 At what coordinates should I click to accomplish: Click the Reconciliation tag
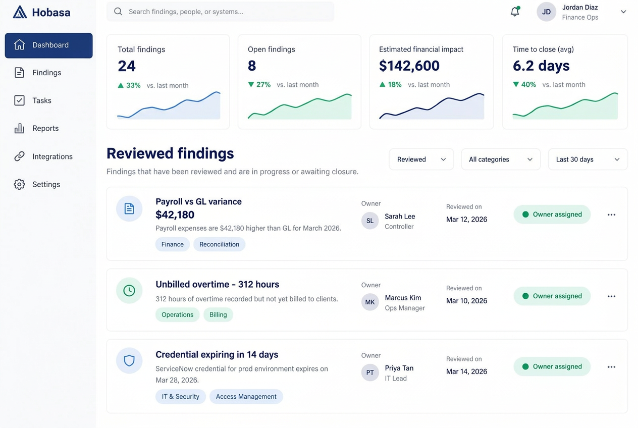click(x=219, y=244)
